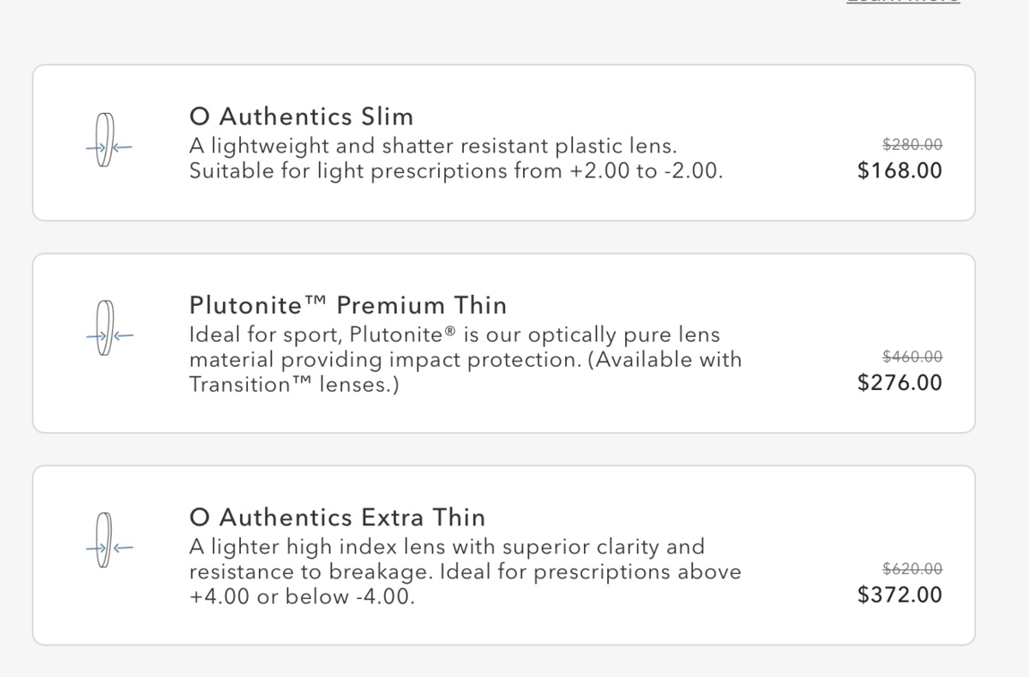Click the $276.00 sale price
This screenshot has height=677, width=1029.
[x=900, y=382]
